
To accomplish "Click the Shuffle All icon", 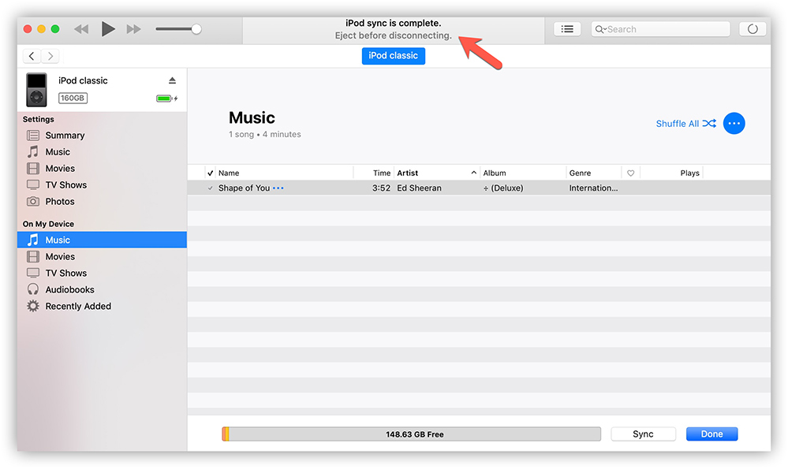I will pyautogui.click(x=709, y=124).
